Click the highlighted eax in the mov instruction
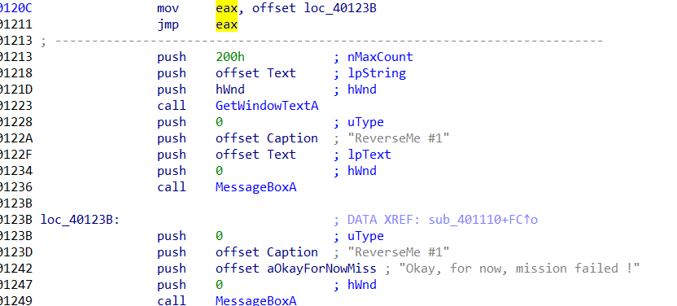The width and height of the screenshot is (677, 306). [x=227, y=8]
